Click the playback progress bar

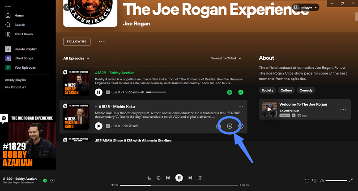(x=179, y=185)
